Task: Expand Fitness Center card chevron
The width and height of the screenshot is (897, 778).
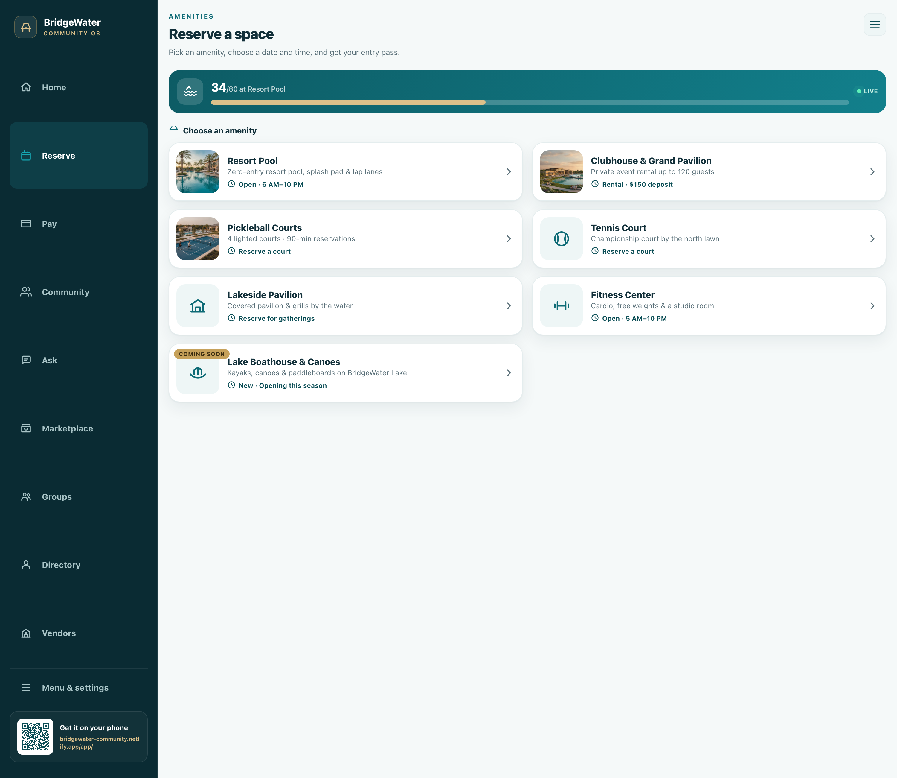Action: 872,306
